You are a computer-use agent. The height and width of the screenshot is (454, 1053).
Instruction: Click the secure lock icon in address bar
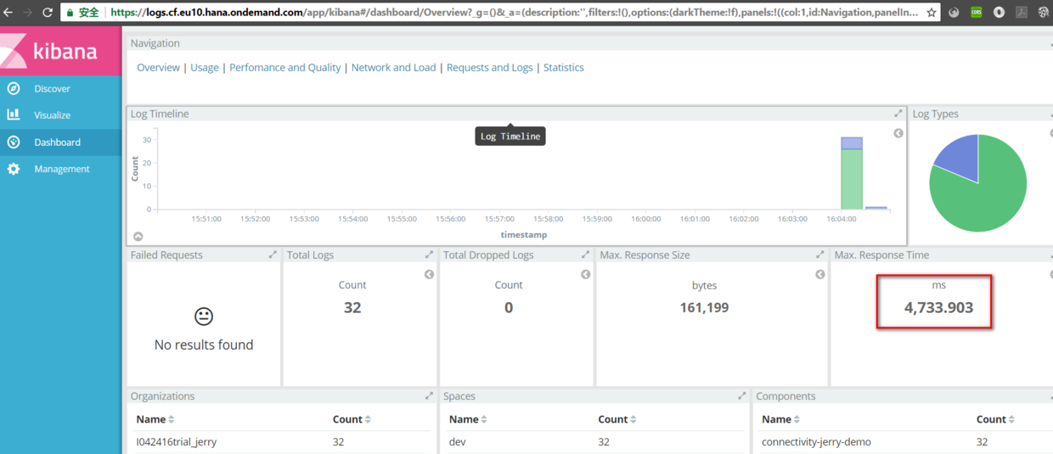tap(70, 13)
